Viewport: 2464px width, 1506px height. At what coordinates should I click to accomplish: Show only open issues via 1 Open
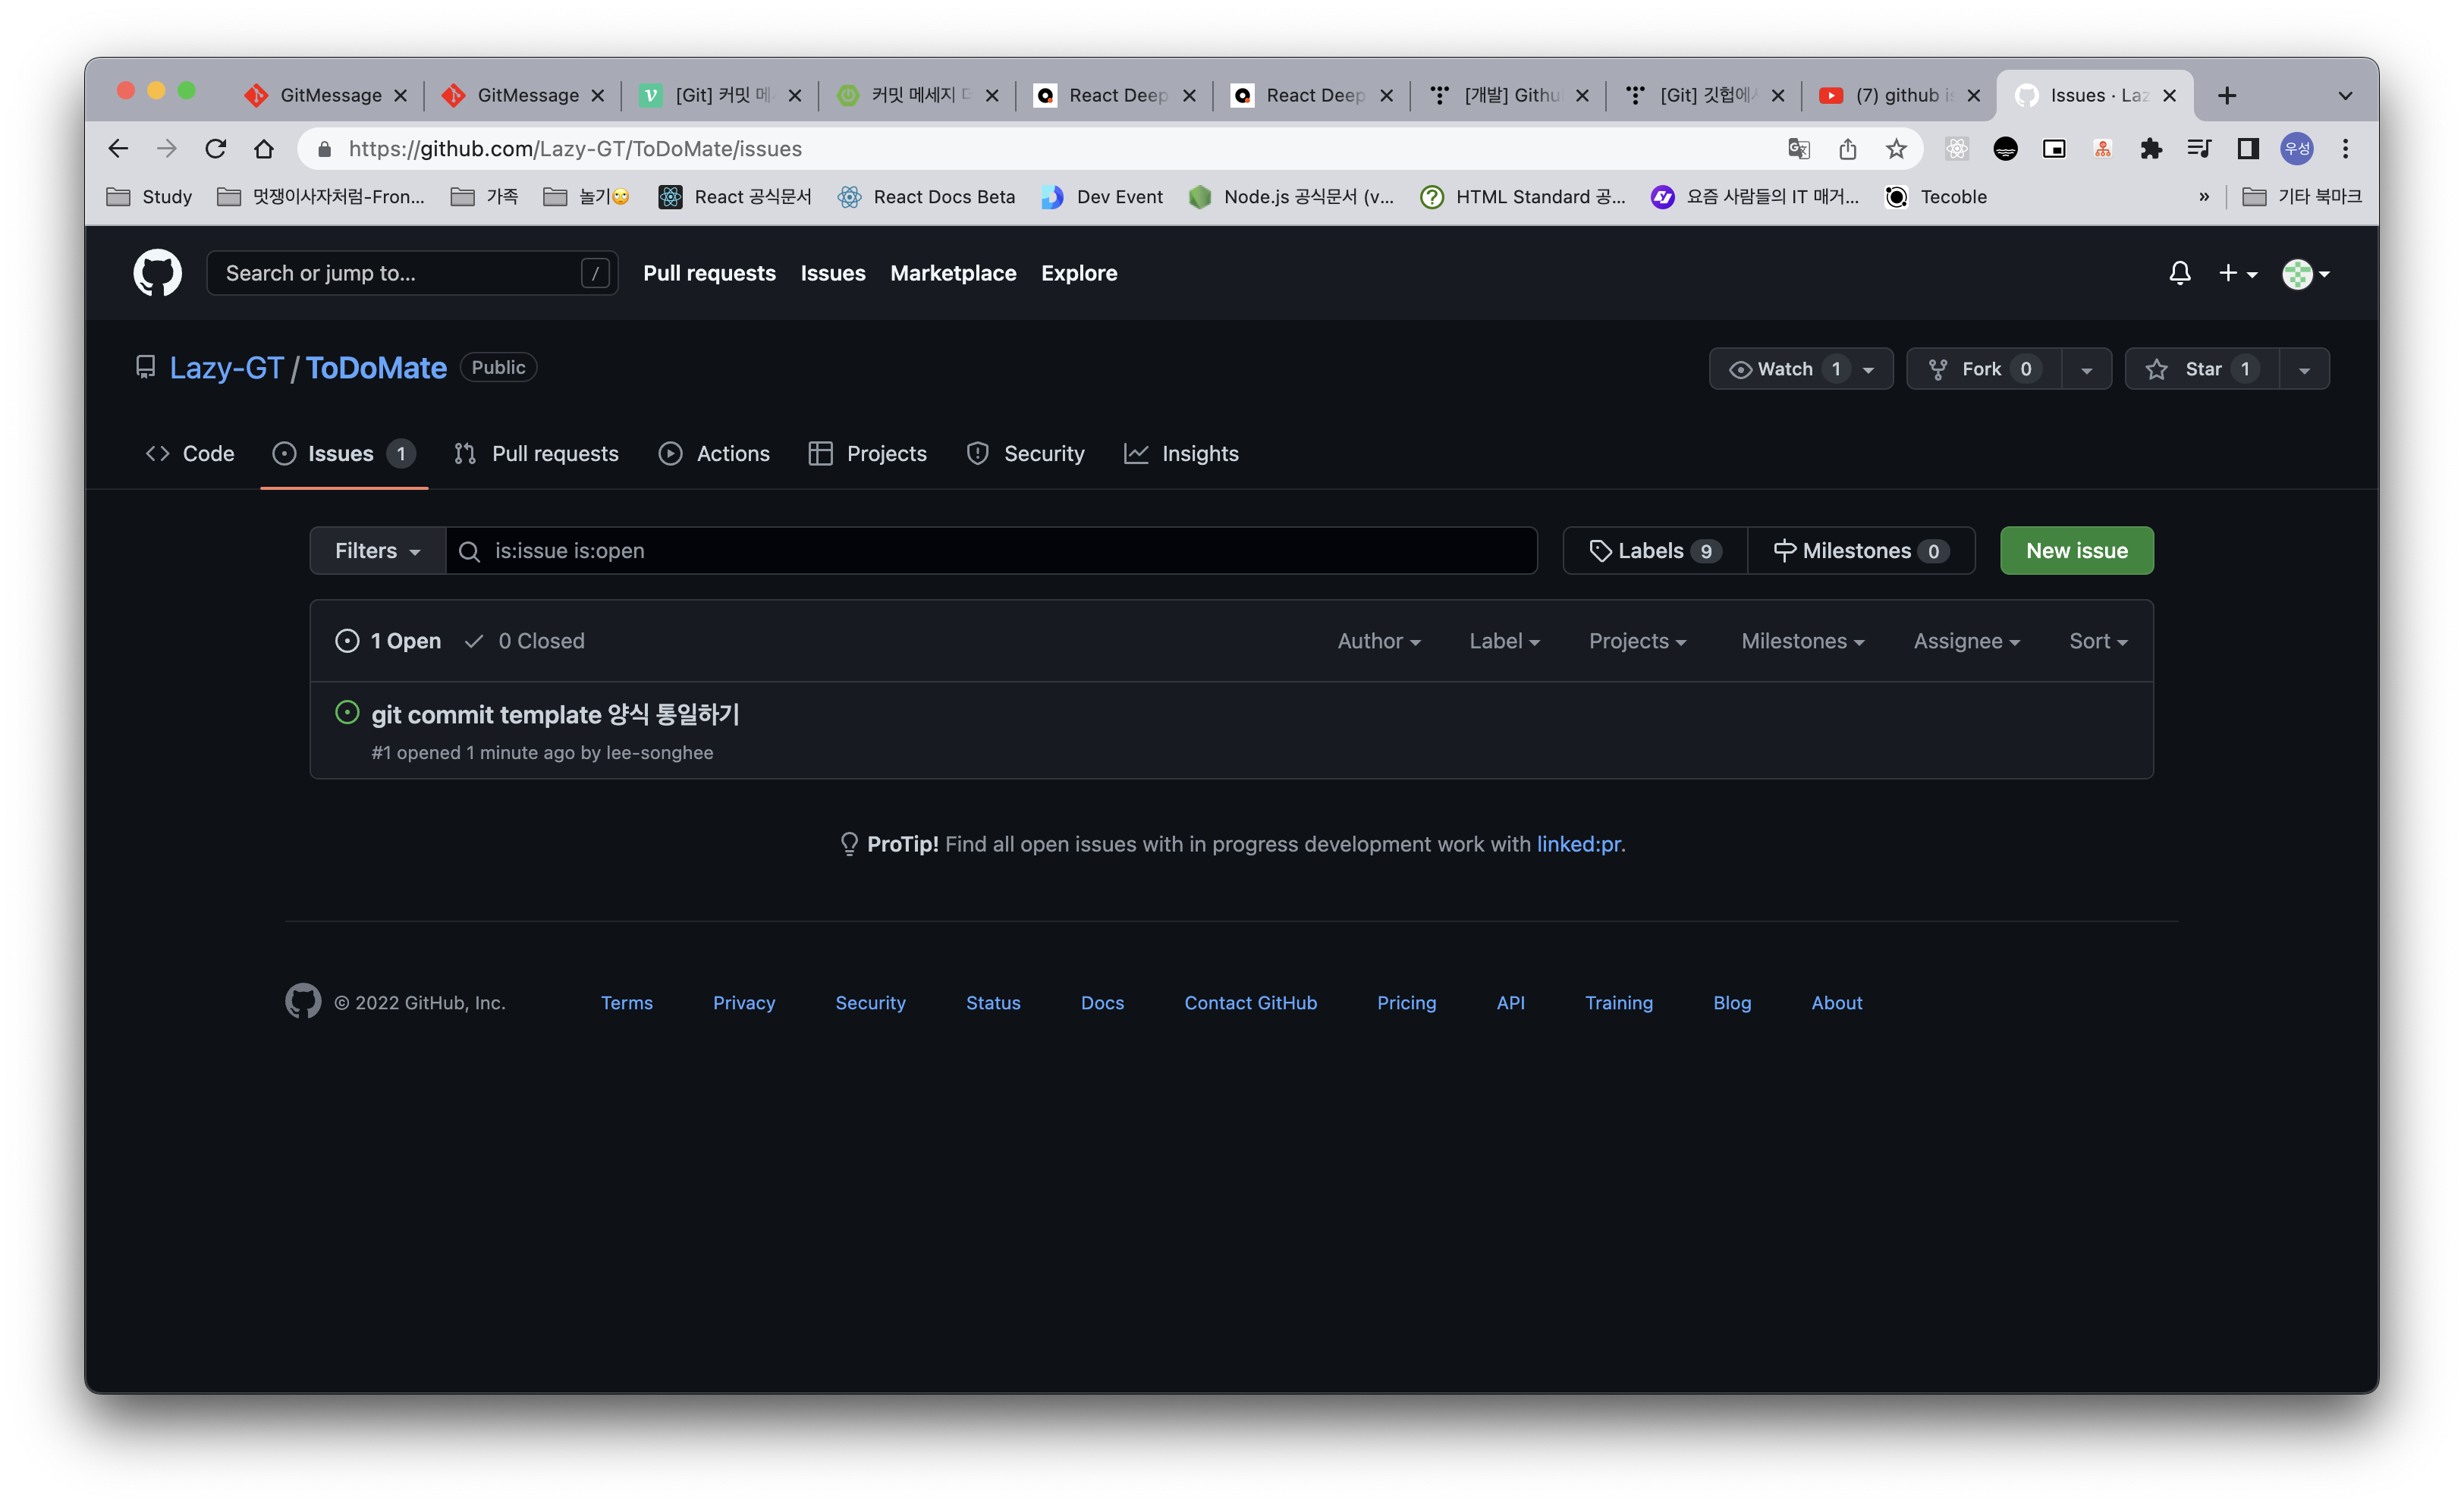tap(388, 641)
